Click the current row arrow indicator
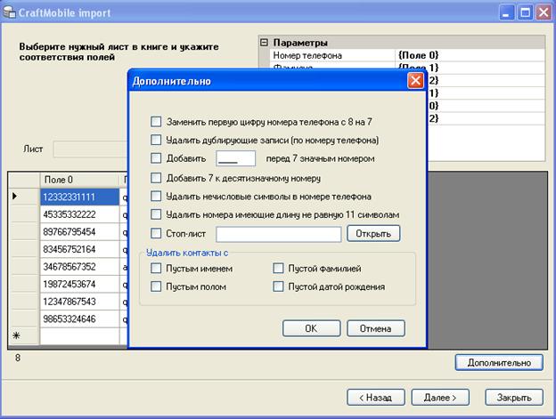The height and width of the screenshot is (419, 556). click(x=14, y=196)
